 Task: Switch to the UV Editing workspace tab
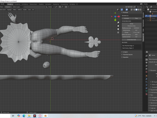(x=25, y=4)
